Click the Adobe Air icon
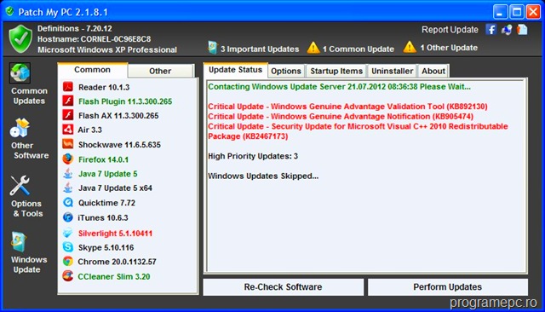 68,130
